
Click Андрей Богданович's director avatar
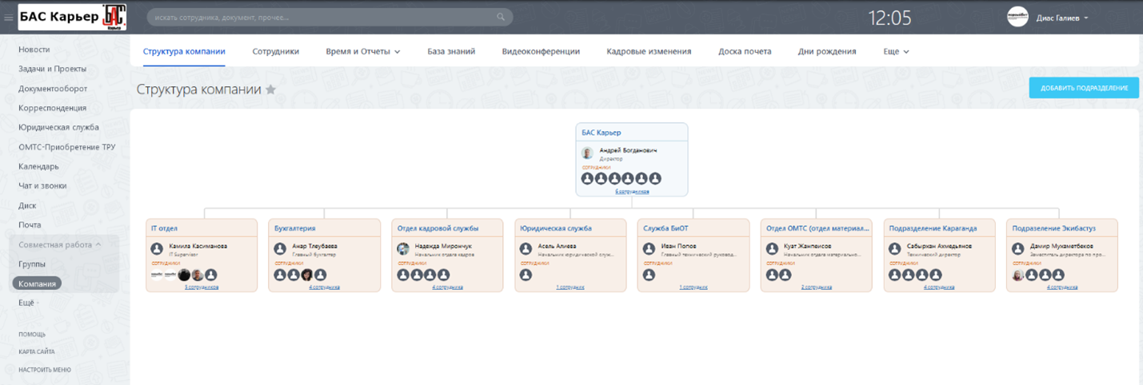587,153
